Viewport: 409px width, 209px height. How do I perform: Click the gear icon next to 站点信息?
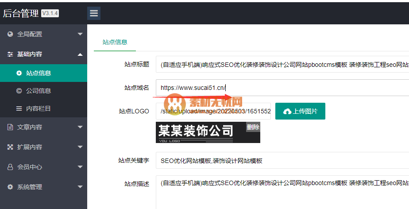point(19,73)
